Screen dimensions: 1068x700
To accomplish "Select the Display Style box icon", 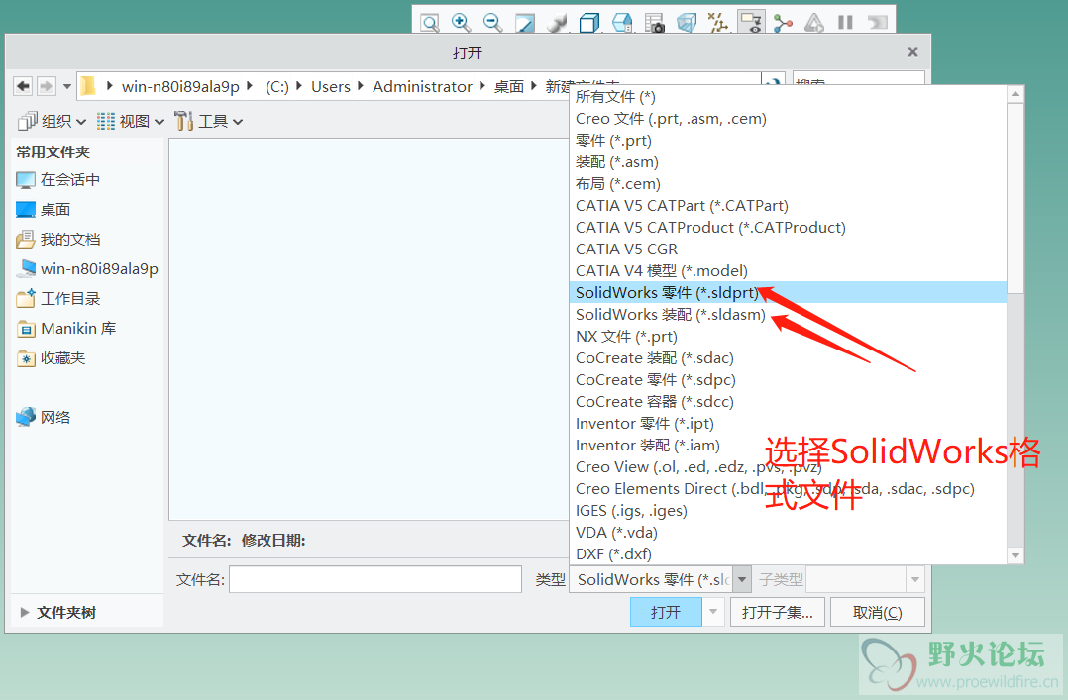I will pos(589,23).
